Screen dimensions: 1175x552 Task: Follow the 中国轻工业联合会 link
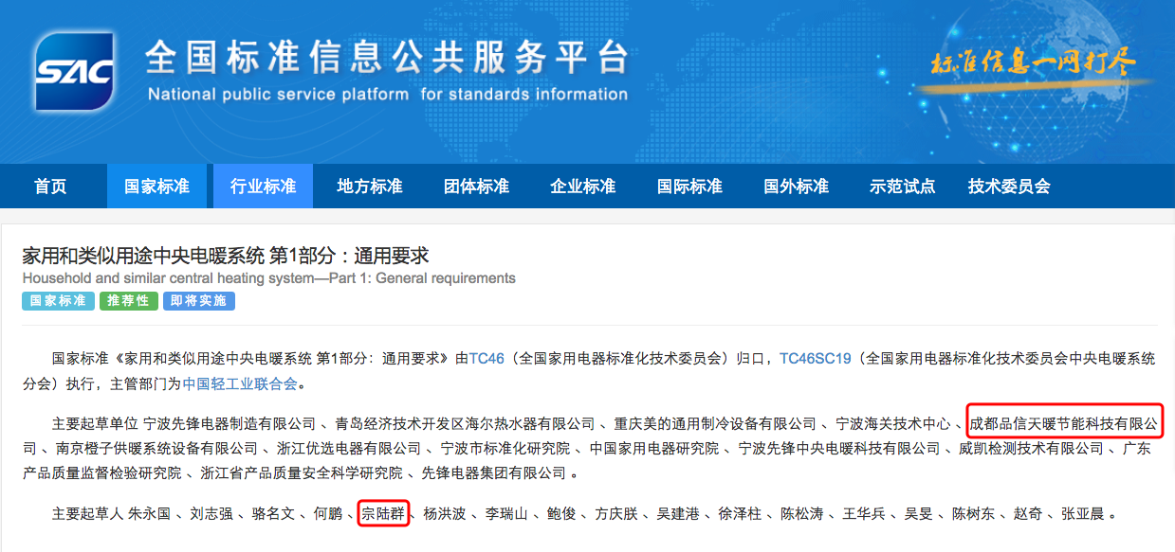[x=240, y=384]
